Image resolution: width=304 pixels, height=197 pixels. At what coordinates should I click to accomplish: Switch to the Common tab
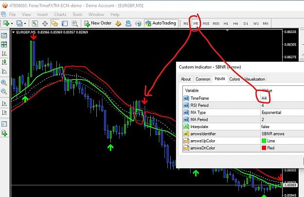click(203, 79)
